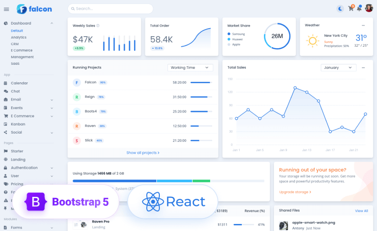Screen dimensions: 377x231
Task: Open the Raven Pro product link
Action: [101, 221]
